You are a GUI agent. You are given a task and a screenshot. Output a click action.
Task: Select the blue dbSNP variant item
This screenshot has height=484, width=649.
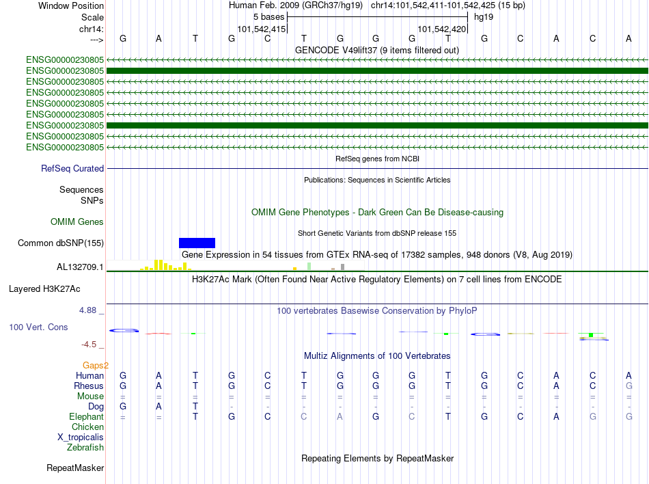[x=197, y=243]
